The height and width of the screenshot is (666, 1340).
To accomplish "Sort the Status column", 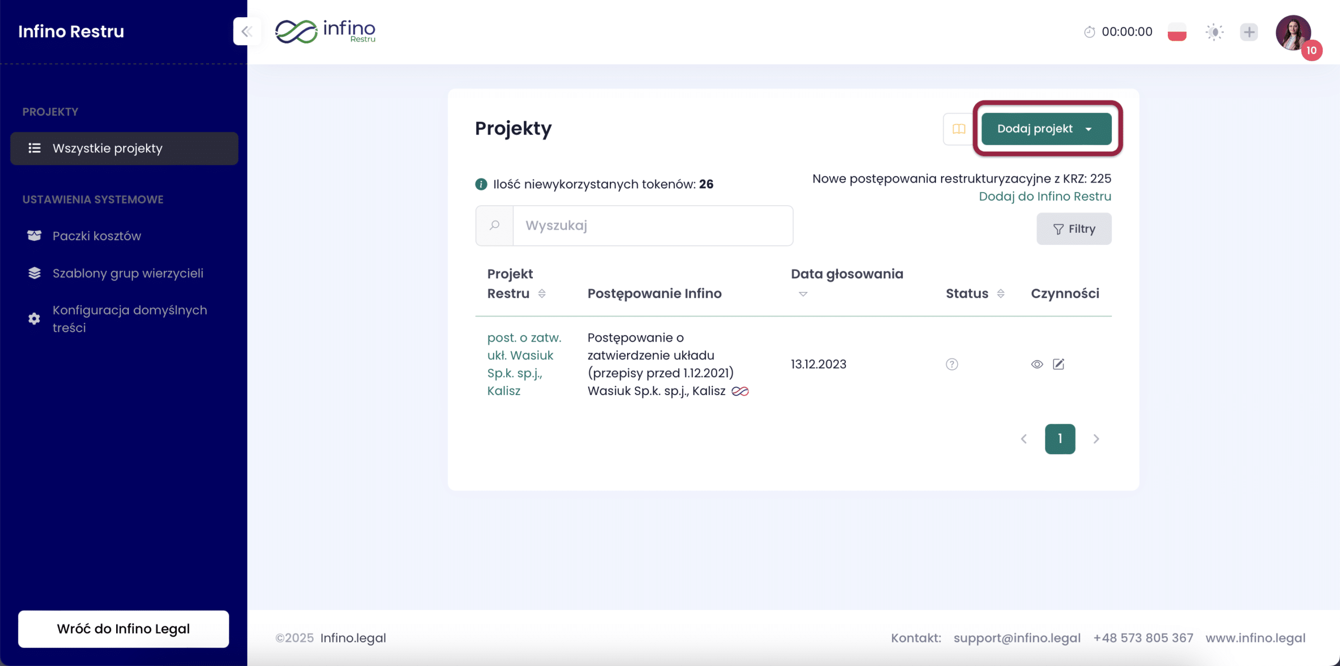I will click(1000, 294).
